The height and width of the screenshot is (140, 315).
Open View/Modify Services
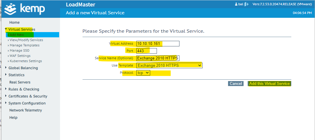pos(26,40)
